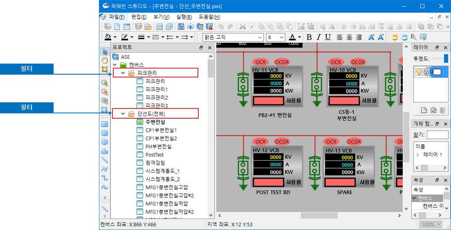Select the hand pan tool
Image resolution: width=451 pixels, height=230 pixels.
coord(105,60)
